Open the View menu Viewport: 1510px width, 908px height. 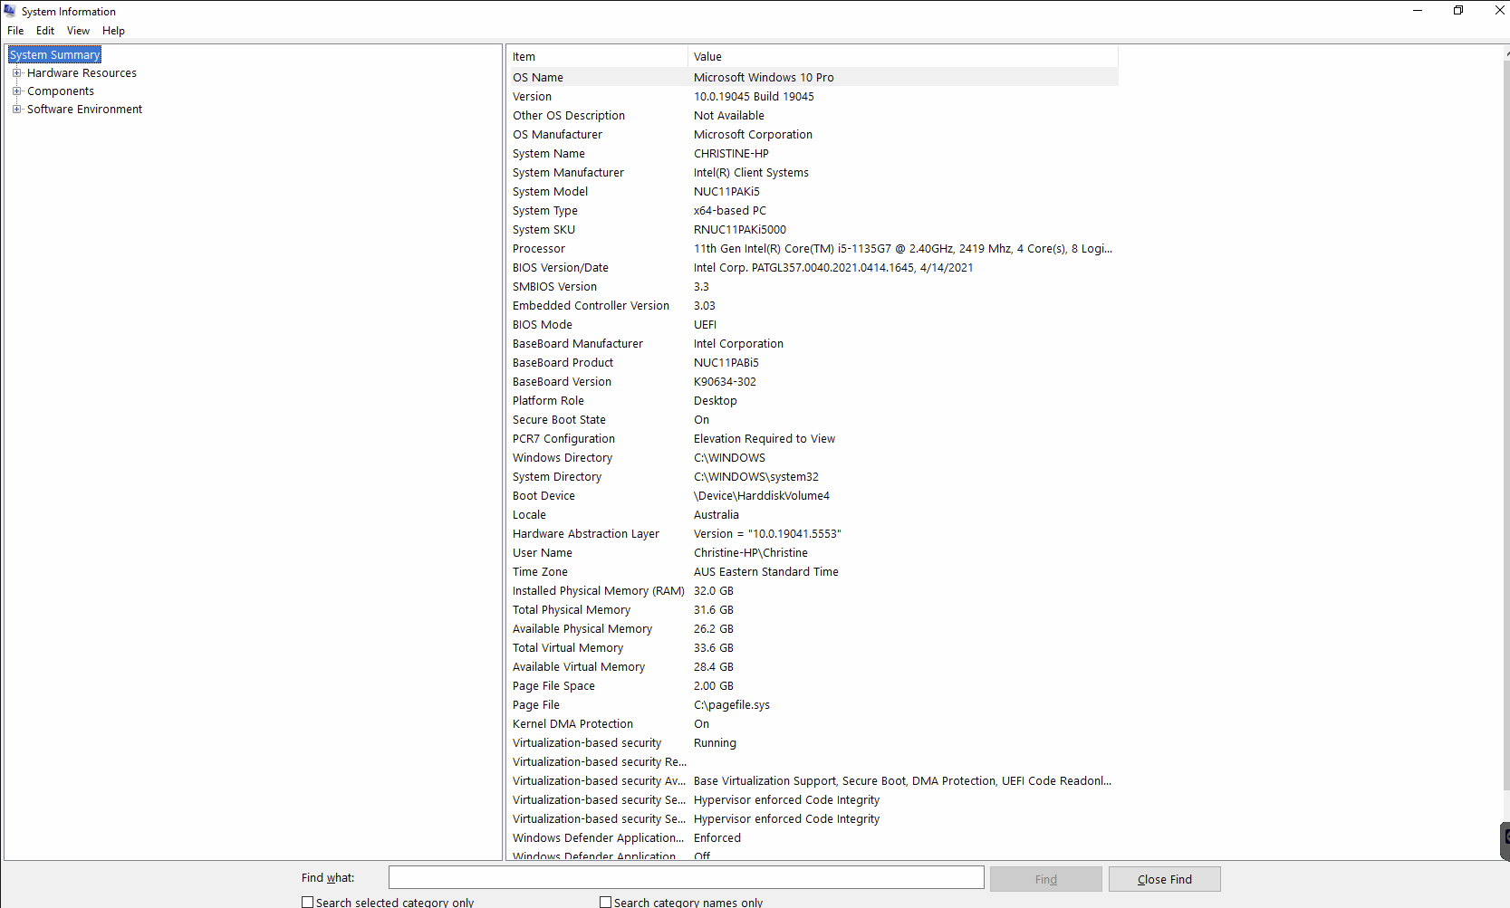click(x=78, y=31)
